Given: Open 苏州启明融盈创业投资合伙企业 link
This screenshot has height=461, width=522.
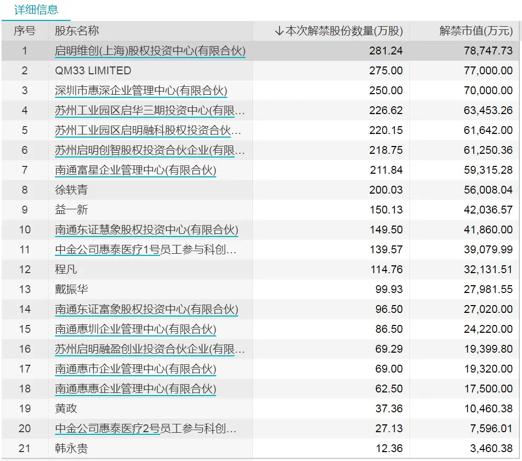Looking at the screenshot, I should [150, 349].
